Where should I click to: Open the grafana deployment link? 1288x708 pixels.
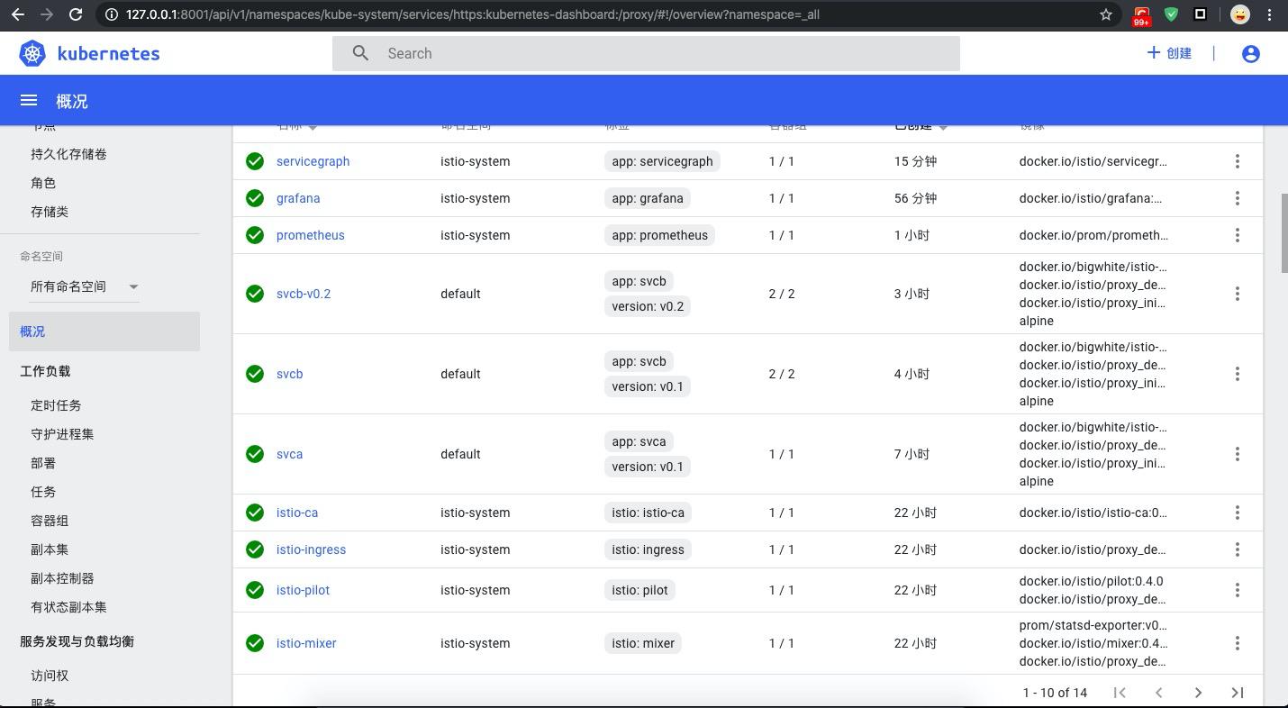[x=298, y=198]
